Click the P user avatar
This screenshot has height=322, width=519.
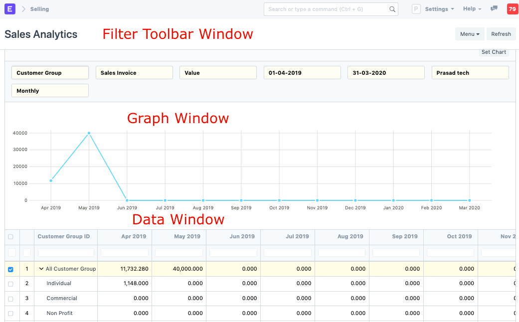pyautogui.click(x=416, y=8)
